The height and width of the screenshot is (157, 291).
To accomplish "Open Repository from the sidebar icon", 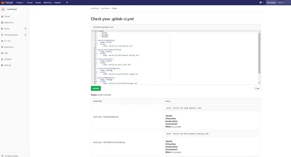I will pos(2,22).
